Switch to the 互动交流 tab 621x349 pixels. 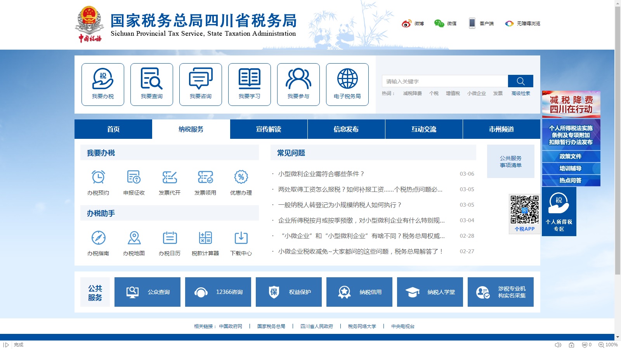(424, 129)
